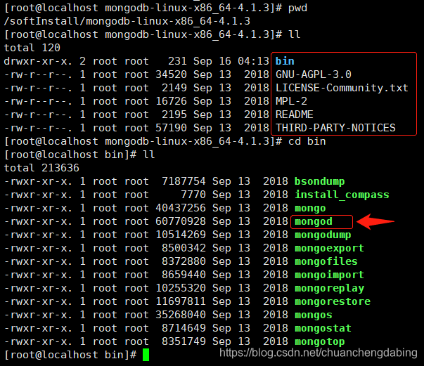Select file size 2195 of README

coord(174,115)
